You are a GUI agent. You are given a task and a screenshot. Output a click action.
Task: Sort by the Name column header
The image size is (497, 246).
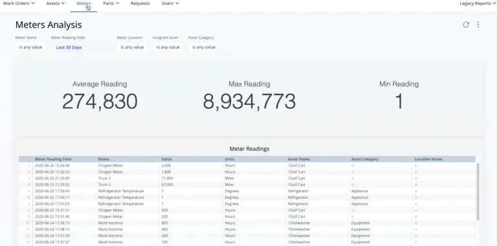point(104,159)
